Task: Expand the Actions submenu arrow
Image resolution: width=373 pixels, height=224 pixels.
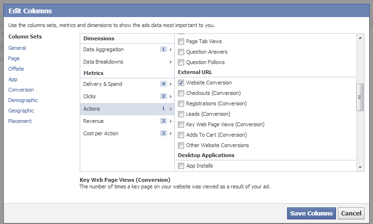Action: point(170,109)
